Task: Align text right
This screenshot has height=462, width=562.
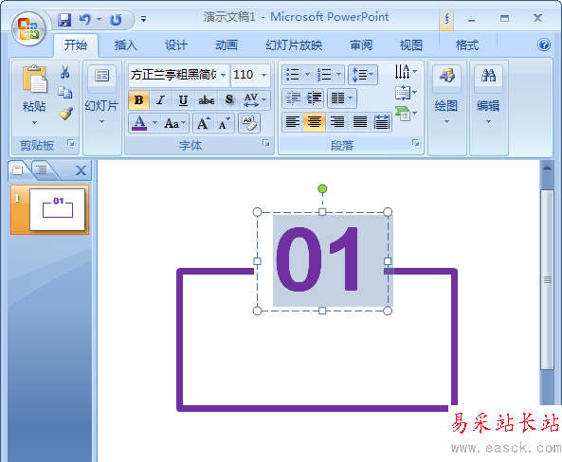Action: [x=336, y=122]
